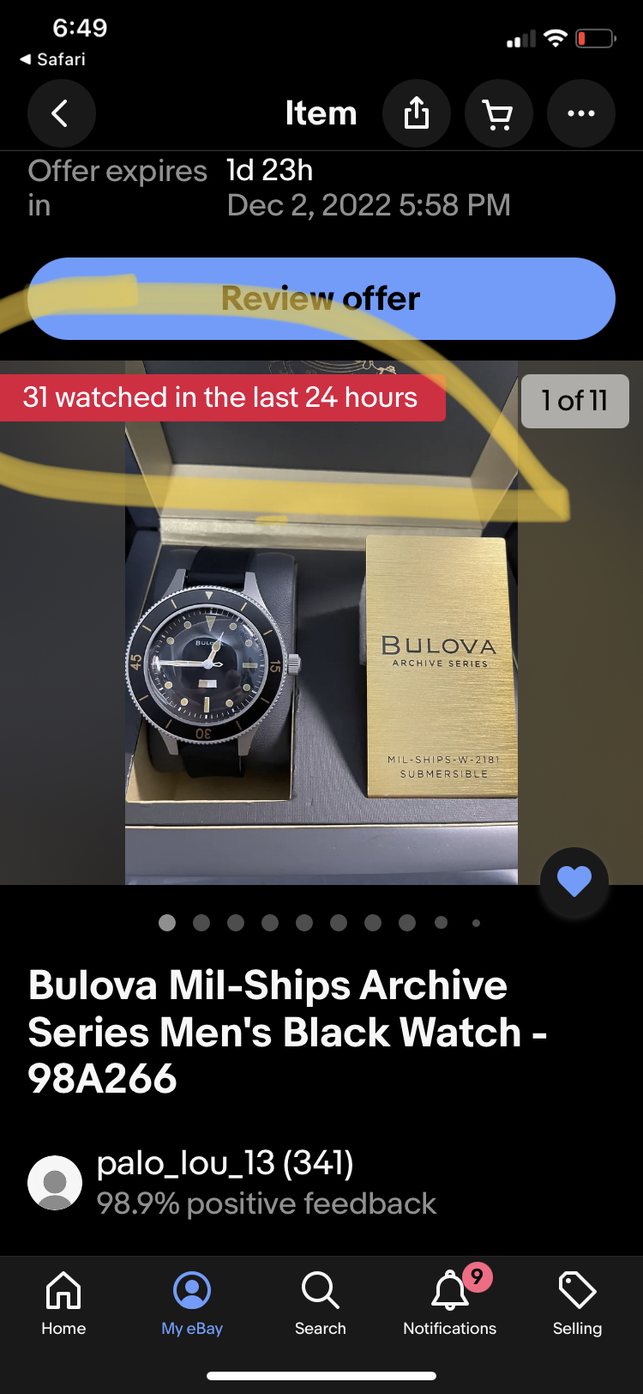The width and height of the screenshot is (643, 1394).
Task: Open the My eBay tab
Action: 192,1303
